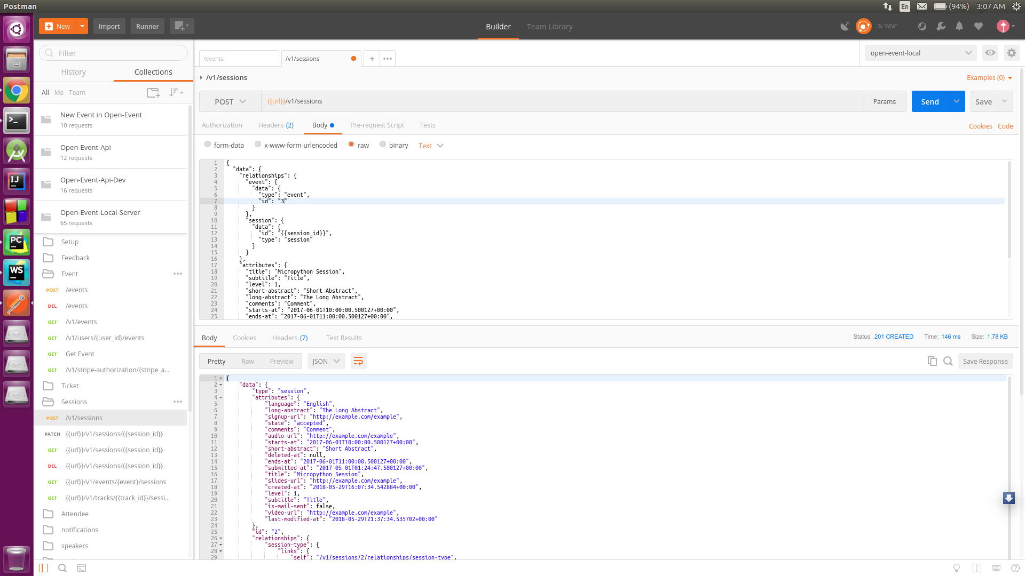Toggle environment quick look eye
1025x576 pixels.
click(x=990, y=53)
